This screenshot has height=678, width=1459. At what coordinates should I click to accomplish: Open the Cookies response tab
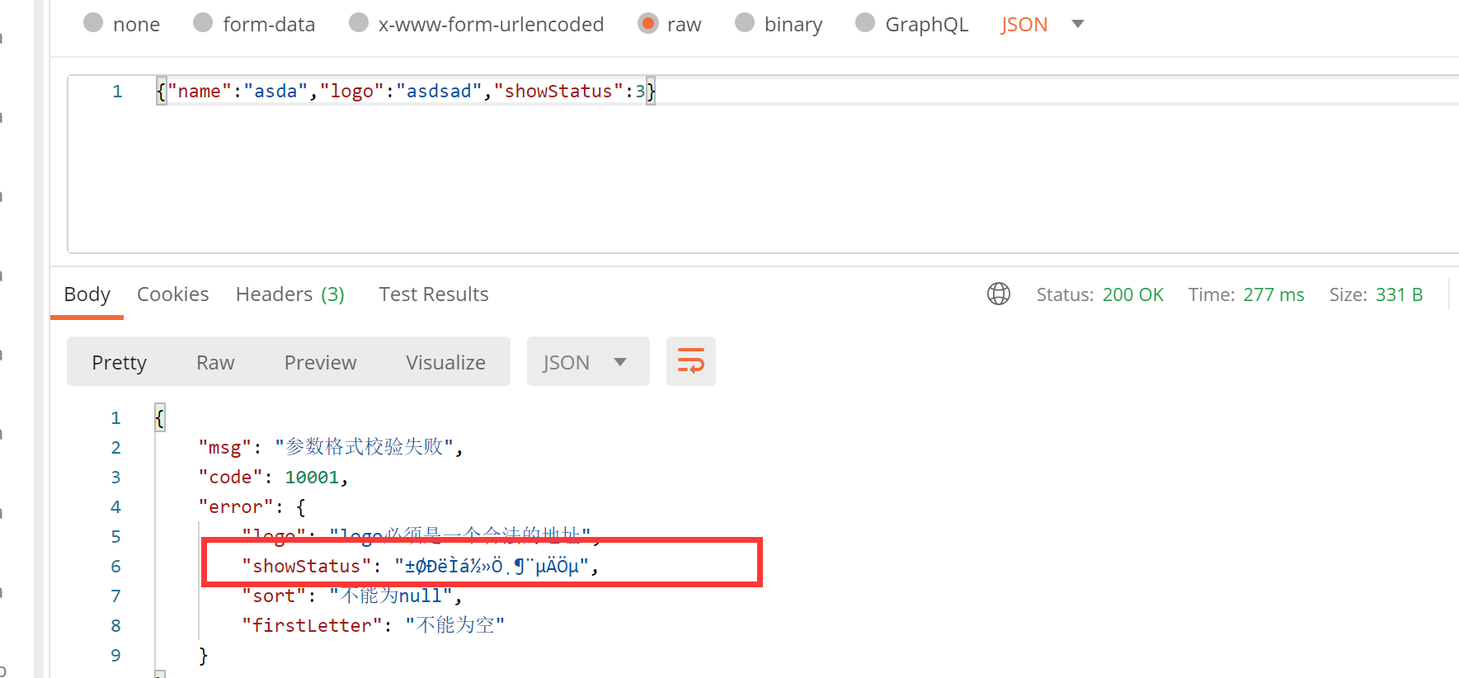(x=172, y=294)
